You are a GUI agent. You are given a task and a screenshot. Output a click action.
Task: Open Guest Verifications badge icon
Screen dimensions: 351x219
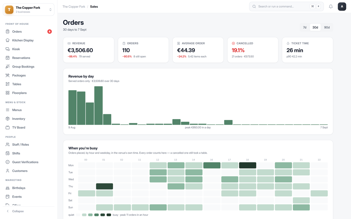point(8,162)
